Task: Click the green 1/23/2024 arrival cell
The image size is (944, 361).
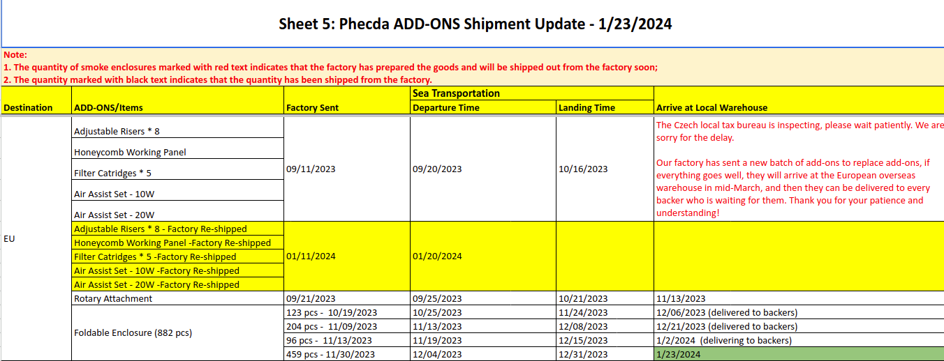Action: coord(799,354)
